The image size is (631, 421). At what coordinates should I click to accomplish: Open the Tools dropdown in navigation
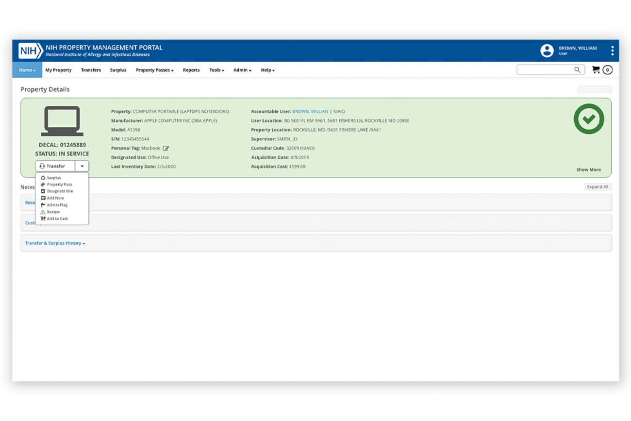[216, 70]
